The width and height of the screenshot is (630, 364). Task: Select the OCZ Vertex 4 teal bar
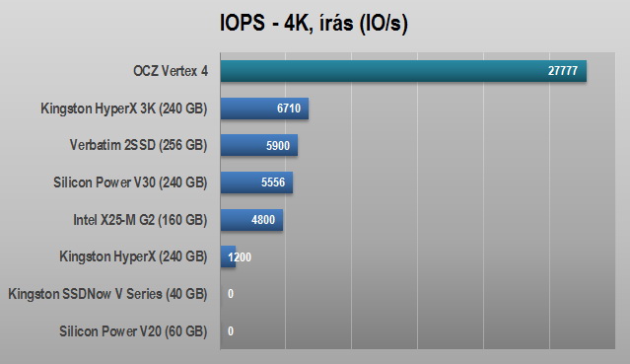coord(403,71)
